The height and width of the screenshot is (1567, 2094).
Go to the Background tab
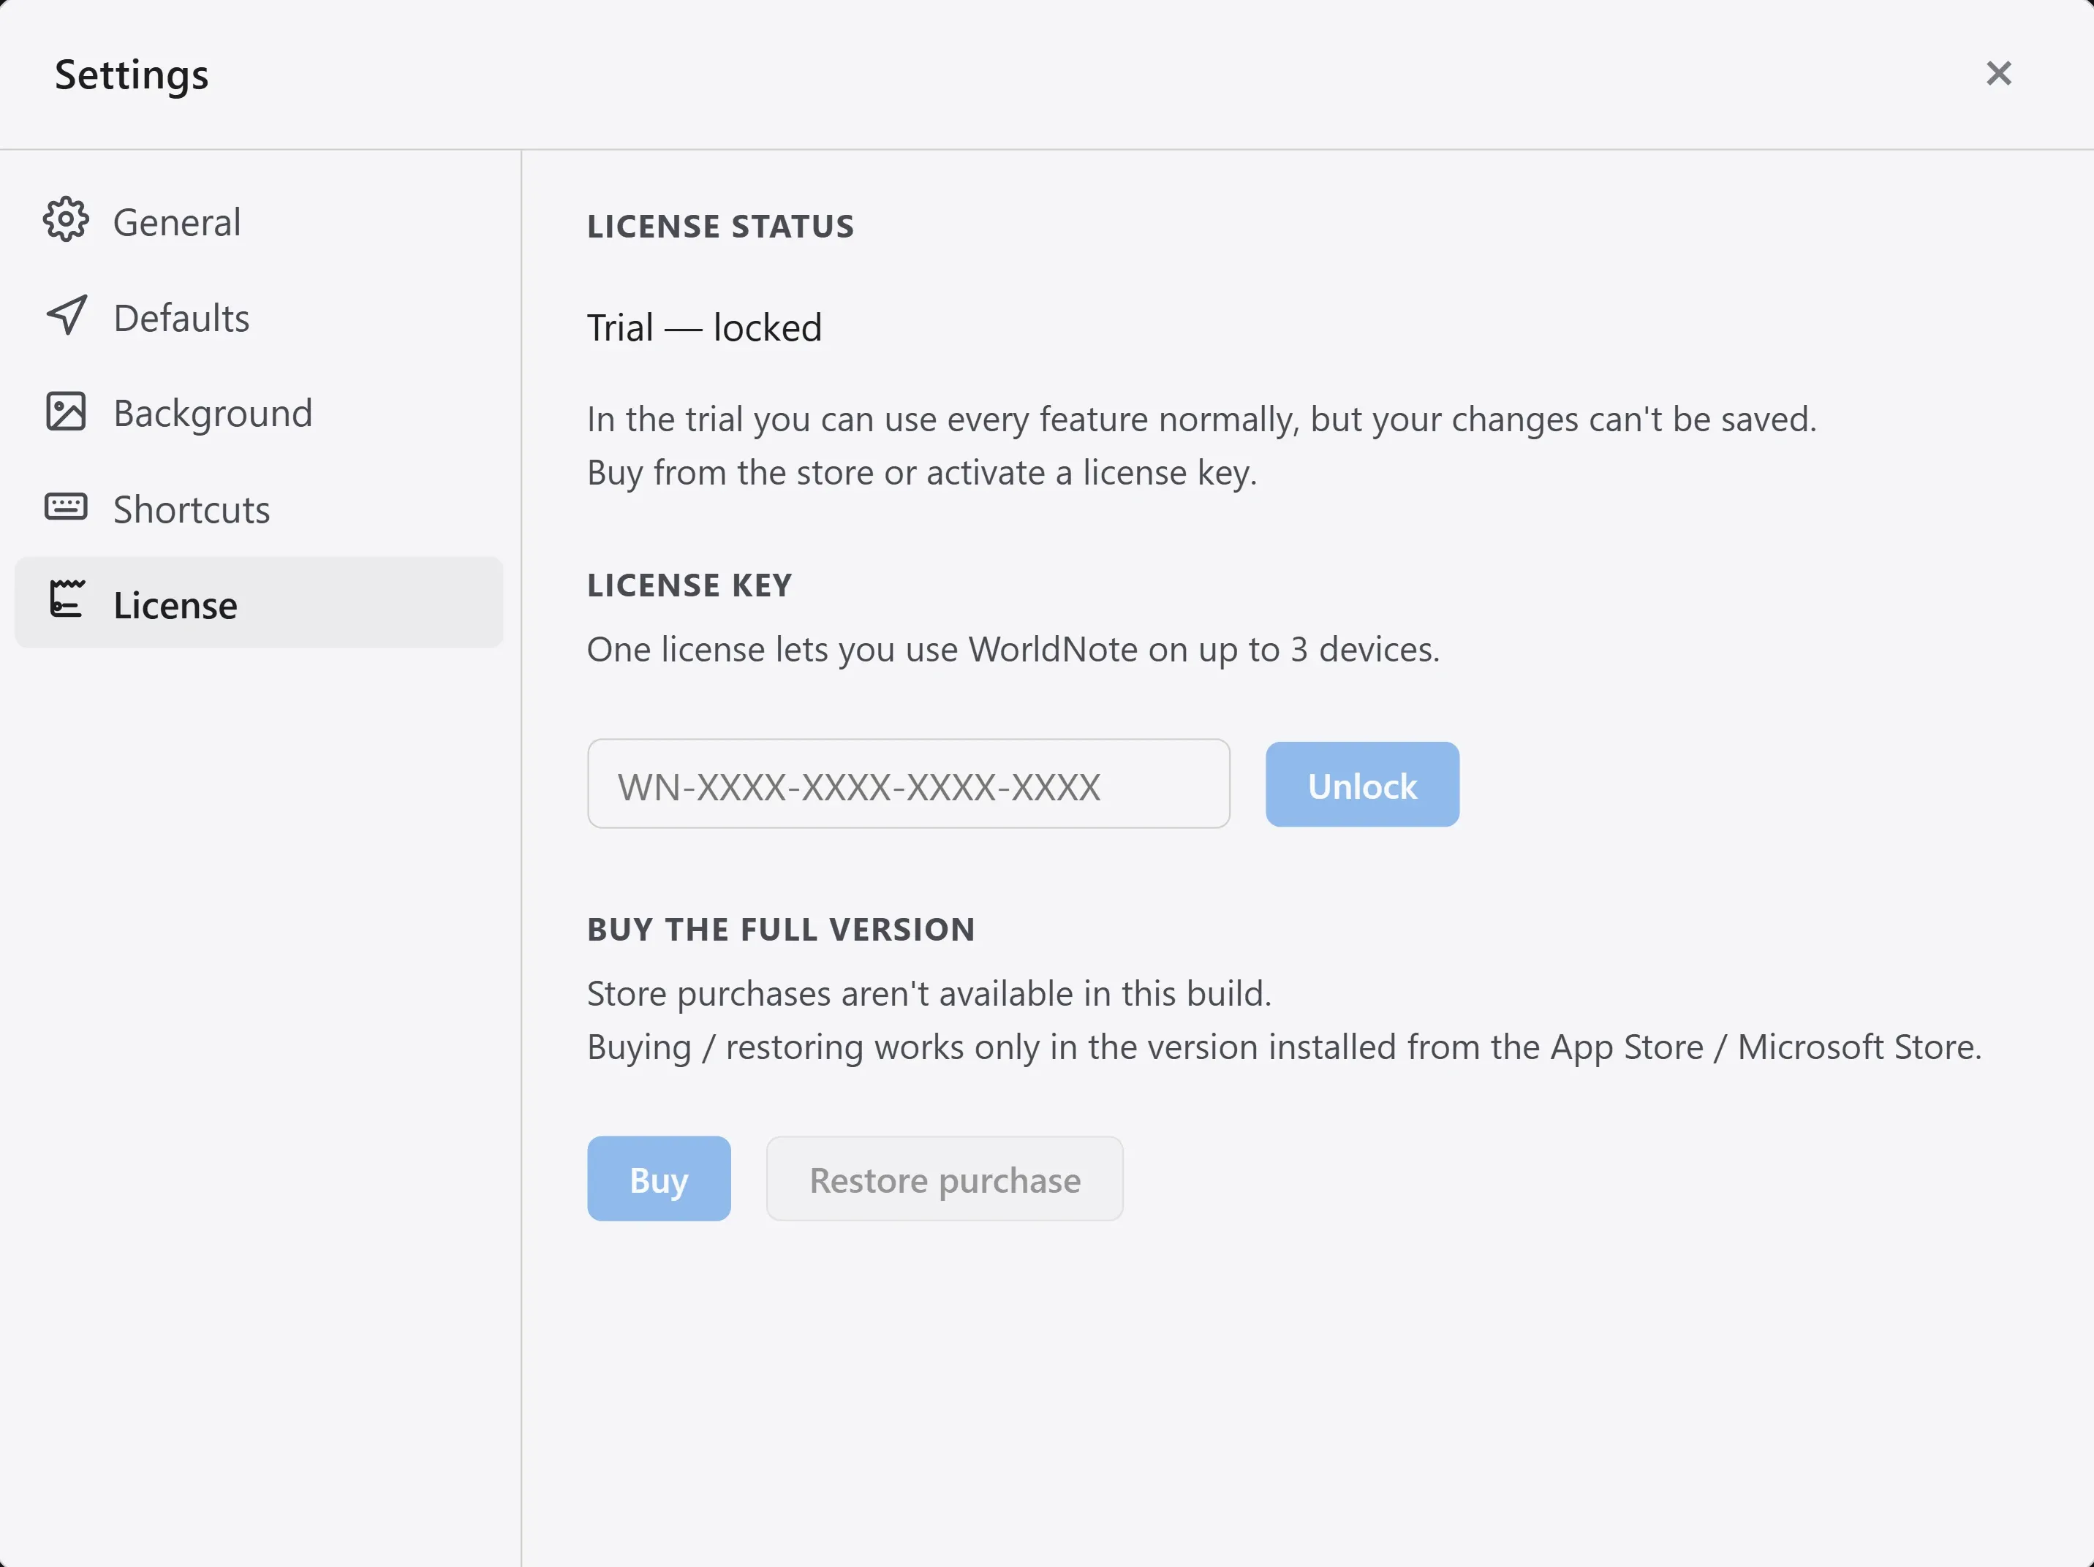258,412
